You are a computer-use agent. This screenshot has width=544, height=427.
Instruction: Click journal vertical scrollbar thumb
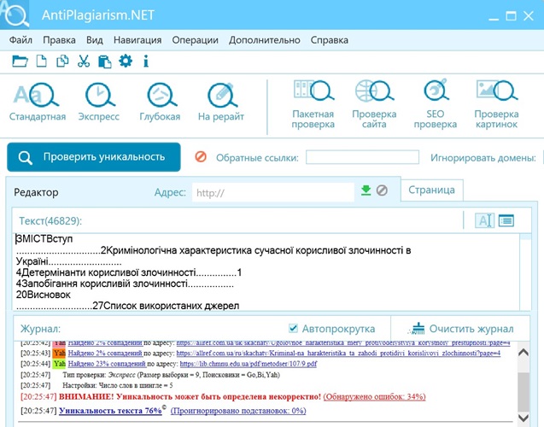[524, 391]
